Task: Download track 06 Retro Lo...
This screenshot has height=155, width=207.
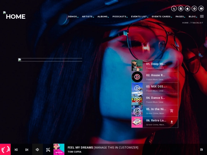Action: click(172, 122)
